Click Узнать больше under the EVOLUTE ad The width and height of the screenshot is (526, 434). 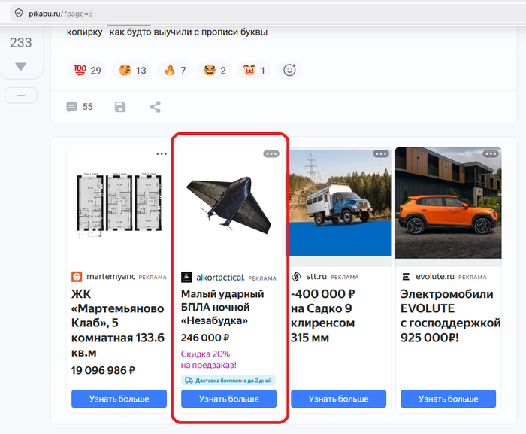pyautogui.click(x=448, y=399)
